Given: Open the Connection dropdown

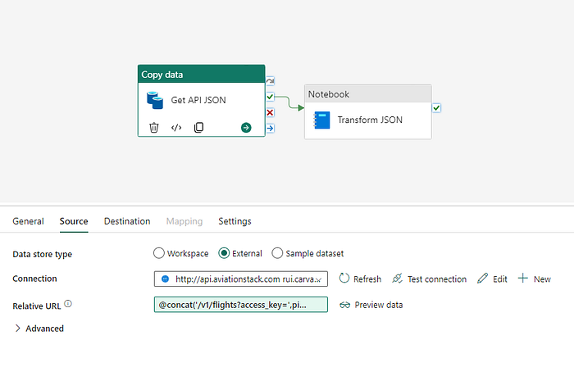Looking at the screenshot, I should (x=241, y=279).
